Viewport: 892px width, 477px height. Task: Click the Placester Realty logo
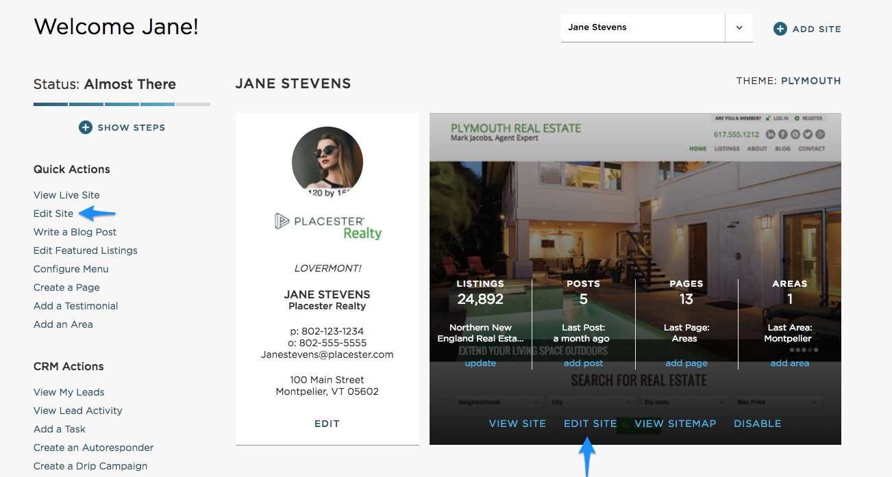click(x=327, y=226)
